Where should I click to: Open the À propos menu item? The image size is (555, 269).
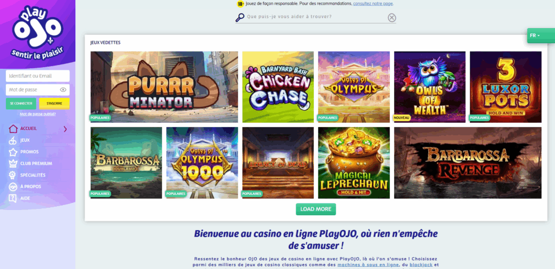pos(30,187)
